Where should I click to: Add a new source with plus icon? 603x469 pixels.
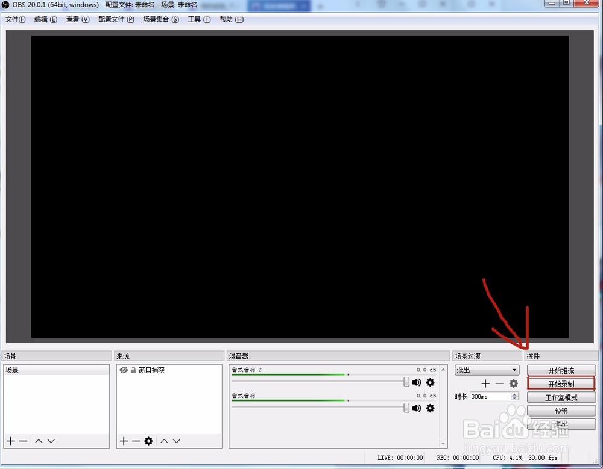124,441
